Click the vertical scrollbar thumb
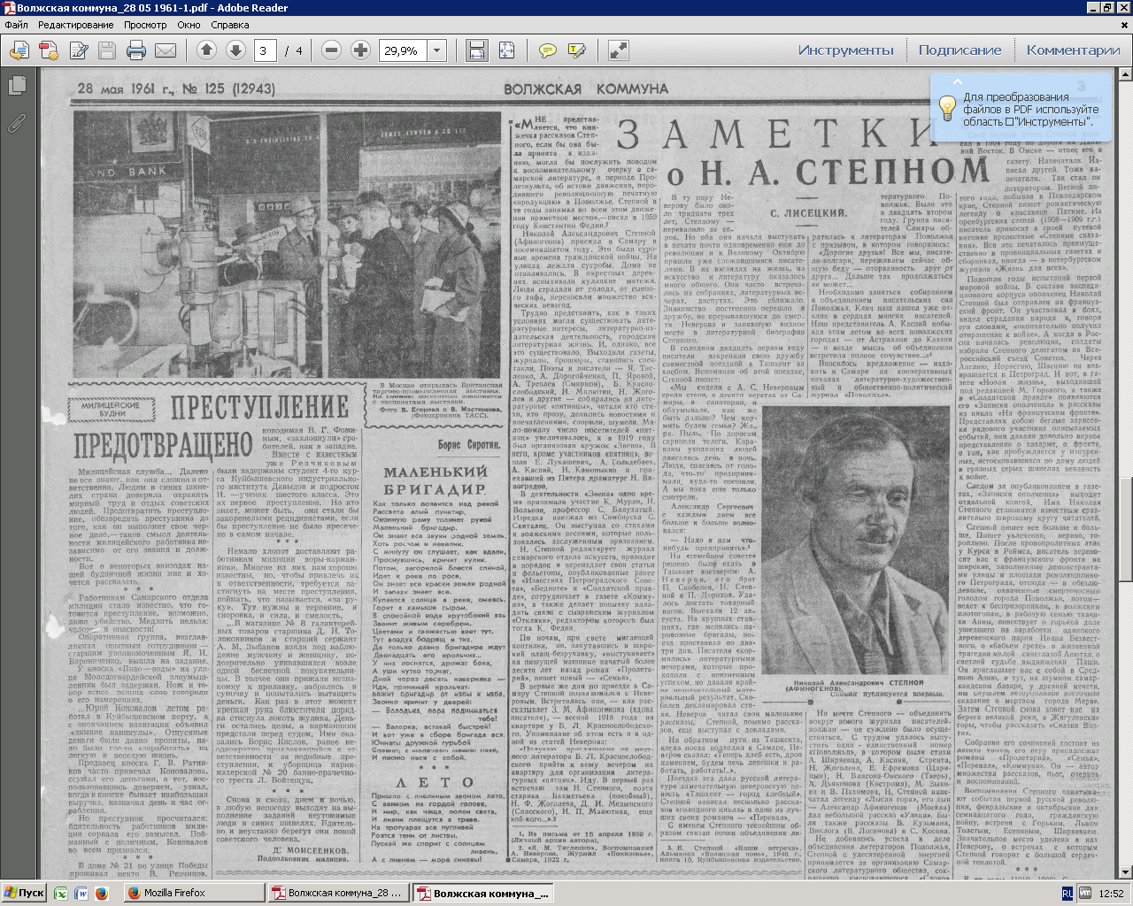 click(x=1125, y=529)
